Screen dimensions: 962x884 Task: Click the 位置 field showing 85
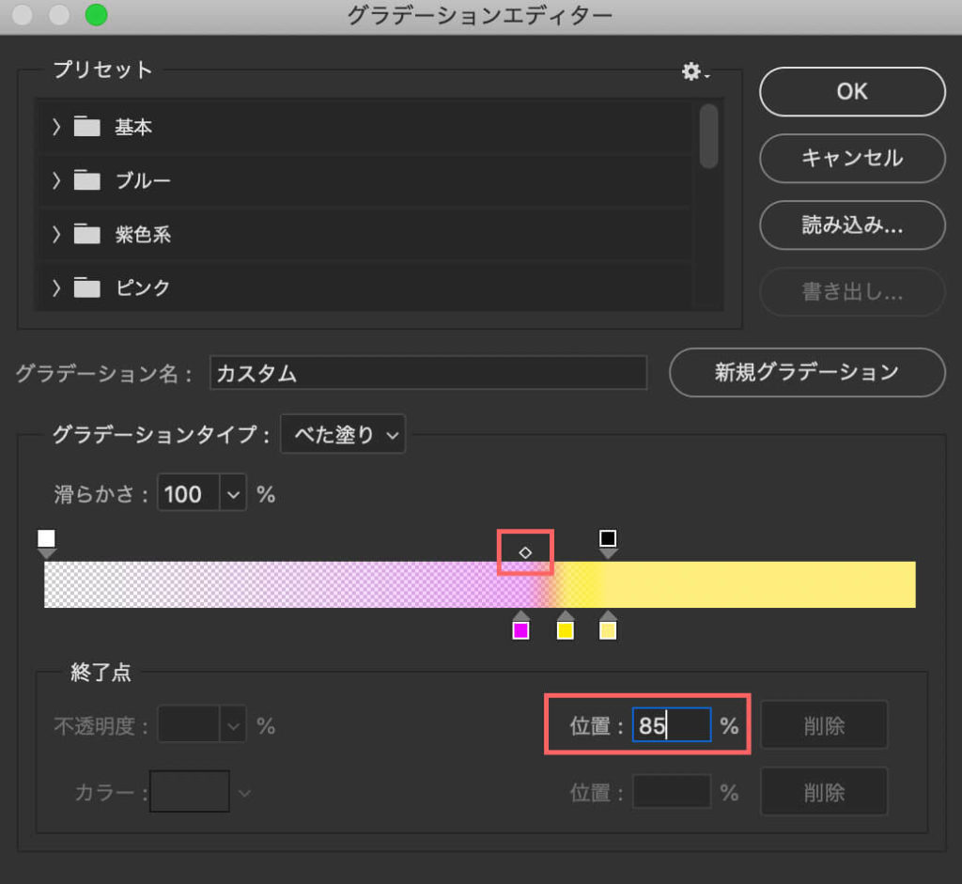(x=672, y=725)
